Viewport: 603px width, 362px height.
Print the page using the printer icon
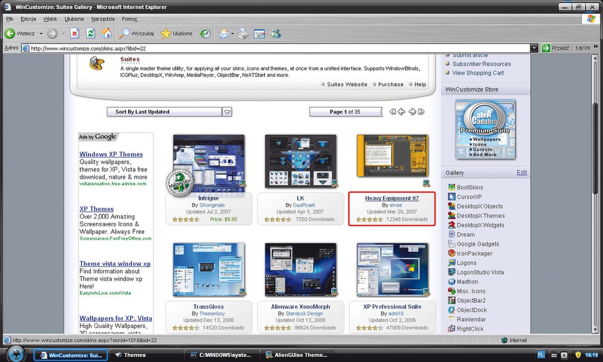click(243, 33)
